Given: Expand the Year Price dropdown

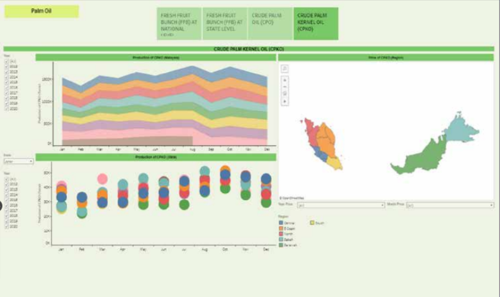Looking at the screenshot, I should pos(341,204).
